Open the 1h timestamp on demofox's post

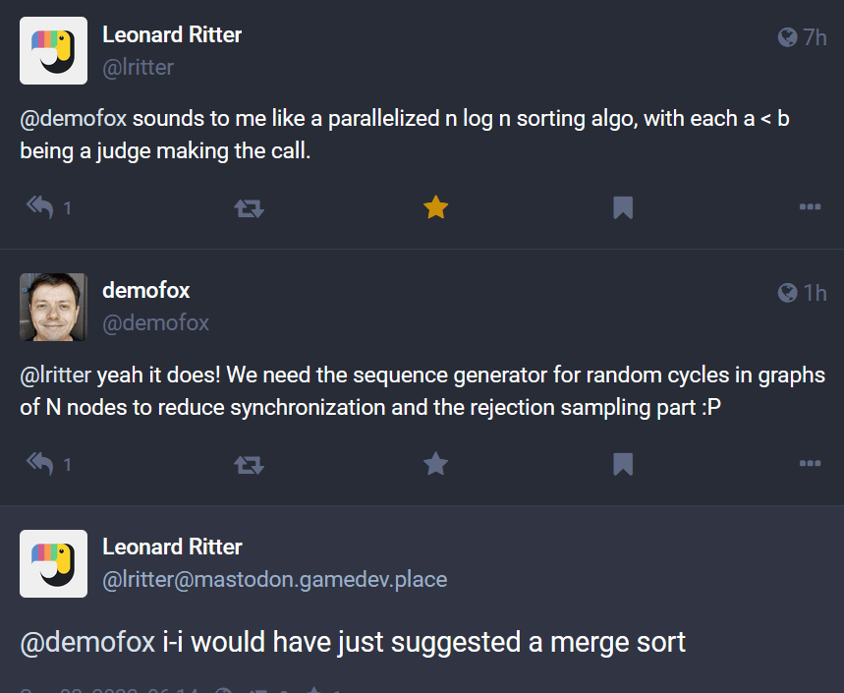814,293
